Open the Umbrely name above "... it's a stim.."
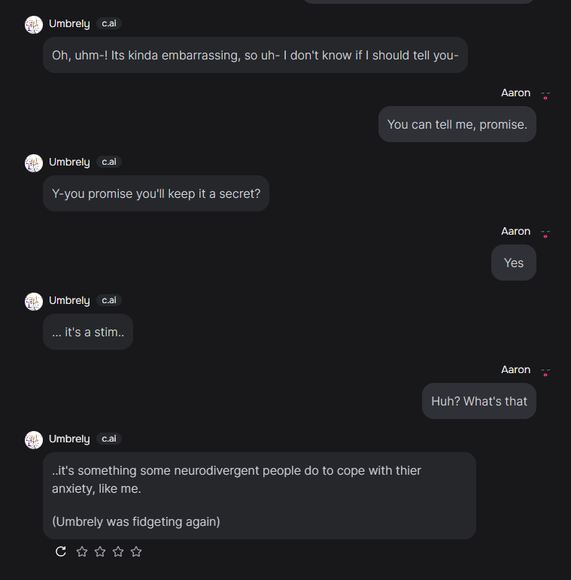The width and height of the screenshot is (571, 580). pyautogui.click(x=69, y=300)
